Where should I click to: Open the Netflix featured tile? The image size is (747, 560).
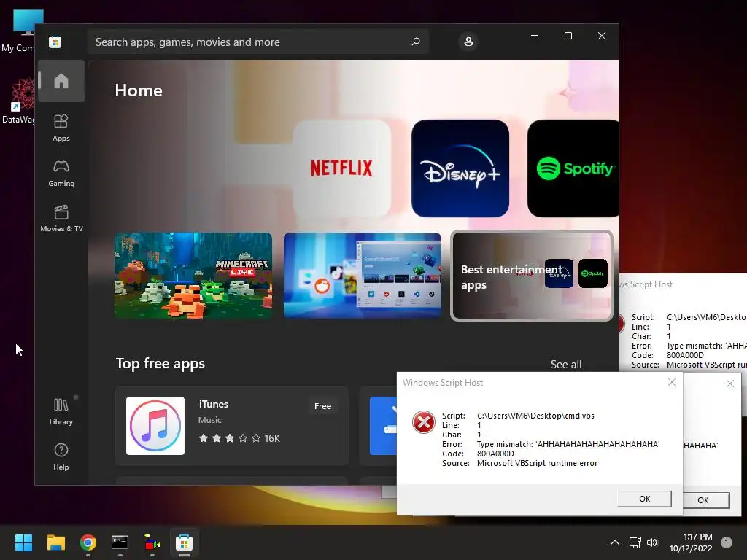coord(341,168)
